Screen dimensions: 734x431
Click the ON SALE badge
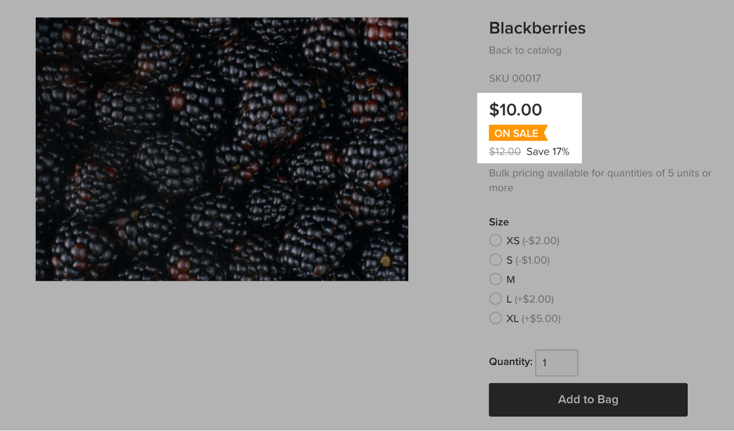pyautogui.click(x=515, y=133)
